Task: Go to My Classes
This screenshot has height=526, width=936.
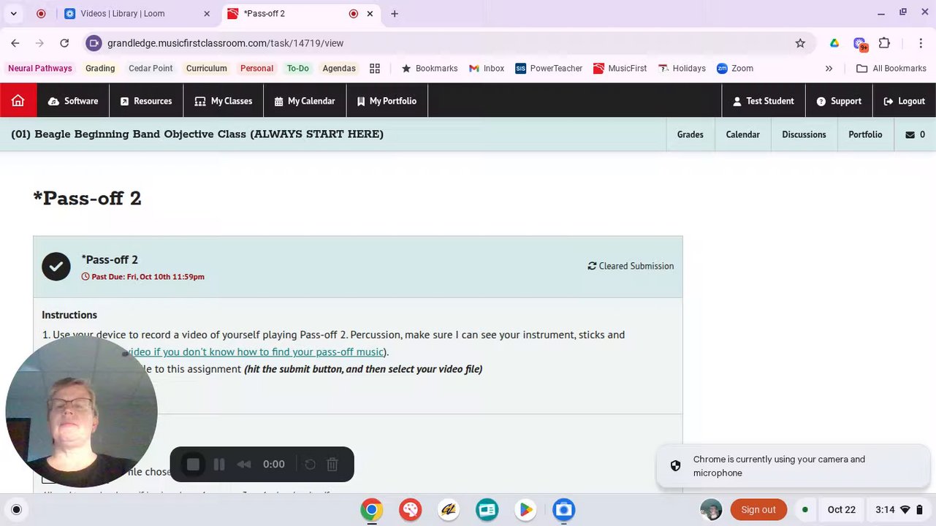Action: [224, 101]
